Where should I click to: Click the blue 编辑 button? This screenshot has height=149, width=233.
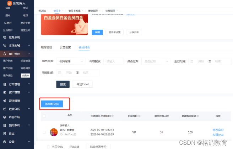click(x=97, y=32)
